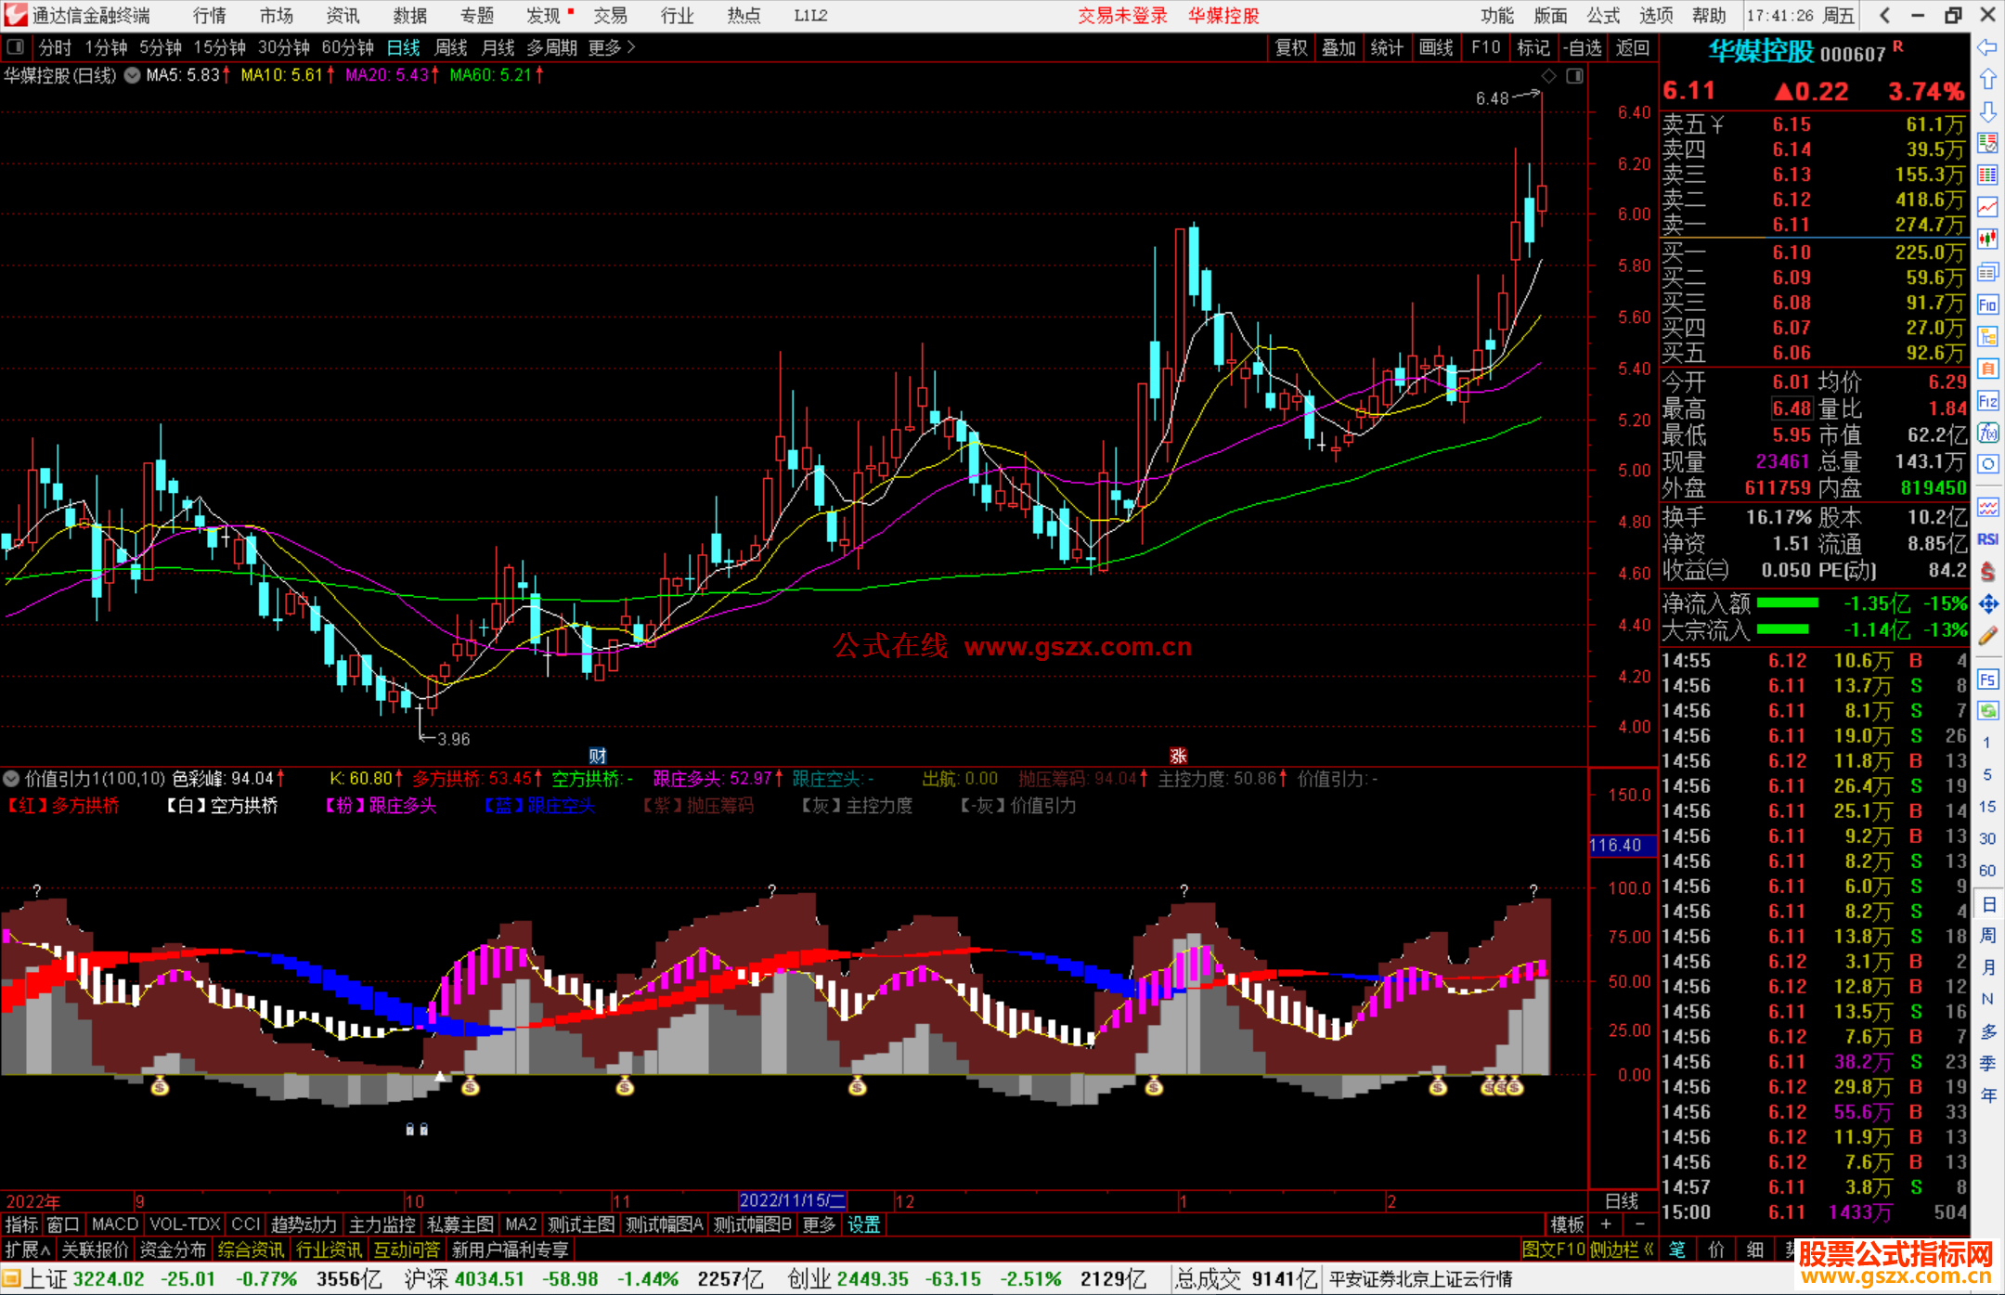Open the 资讯 menu
The width and height of the screenshot is (2005, 1295).
(x=343, y=15)
